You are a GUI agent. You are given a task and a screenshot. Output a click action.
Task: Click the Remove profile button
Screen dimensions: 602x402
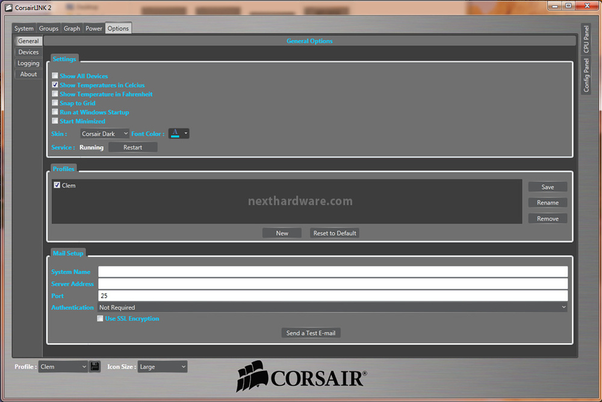547,218
